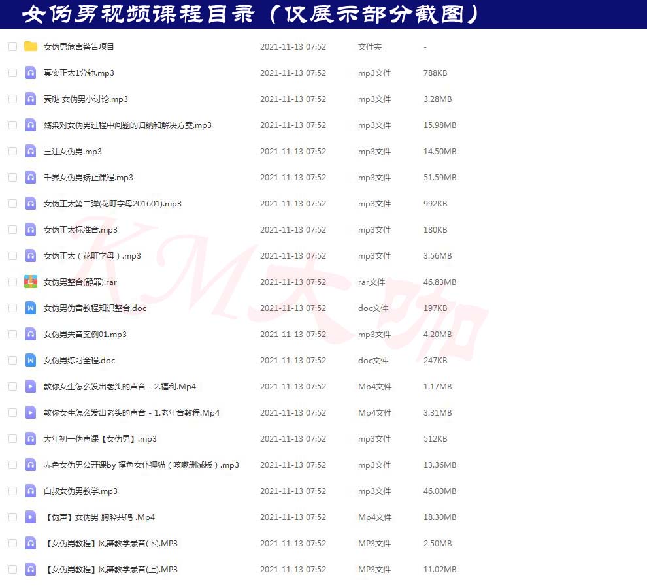This screenshot has height=588, width=647.
Task: Open 殇染对女伪男过程中问题的归纳和解决方案.mp3
Action: point(127,125)
